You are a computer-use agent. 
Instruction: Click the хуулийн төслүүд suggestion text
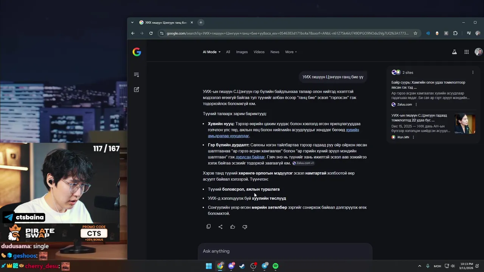point(269,198)
